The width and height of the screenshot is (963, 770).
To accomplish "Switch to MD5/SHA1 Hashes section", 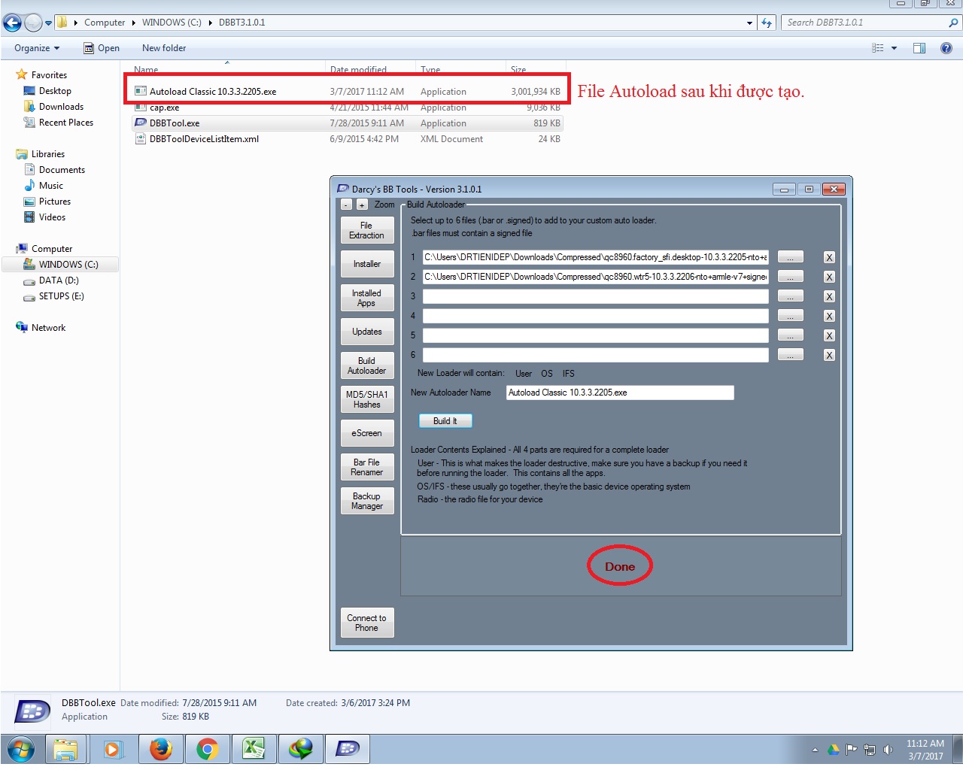I will [x=366, y=399].
